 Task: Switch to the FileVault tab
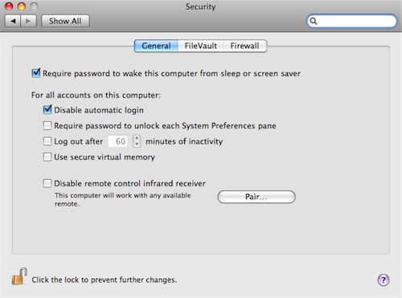(200, 46)
